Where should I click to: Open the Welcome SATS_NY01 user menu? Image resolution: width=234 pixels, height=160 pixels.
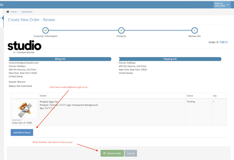(221, 4)
